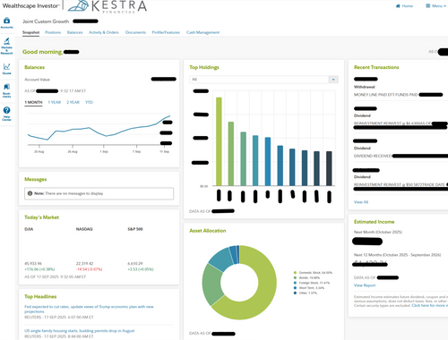Switch to the Balances tab

point(74,32)
